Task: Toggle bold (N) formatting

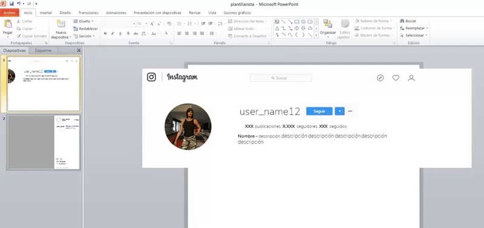Action: coord(105,34)
